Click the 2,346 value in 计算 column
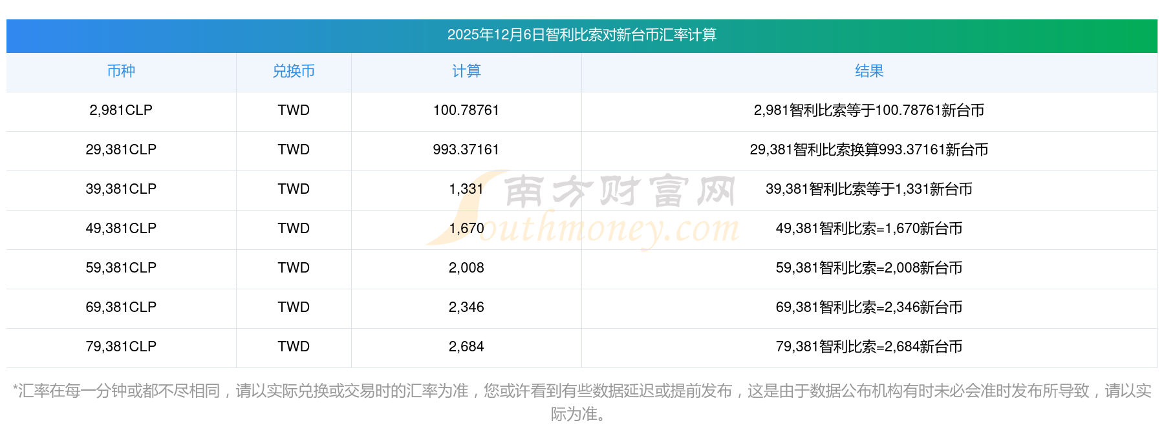Screen dimensions: 1164x434 coord(466,307)
